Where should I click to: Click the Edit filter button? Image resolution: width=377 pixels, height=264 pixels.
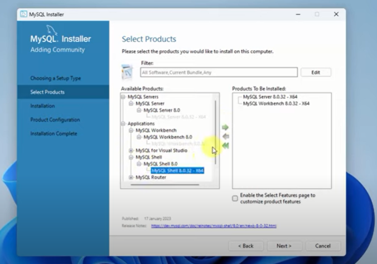coord(316,73)
